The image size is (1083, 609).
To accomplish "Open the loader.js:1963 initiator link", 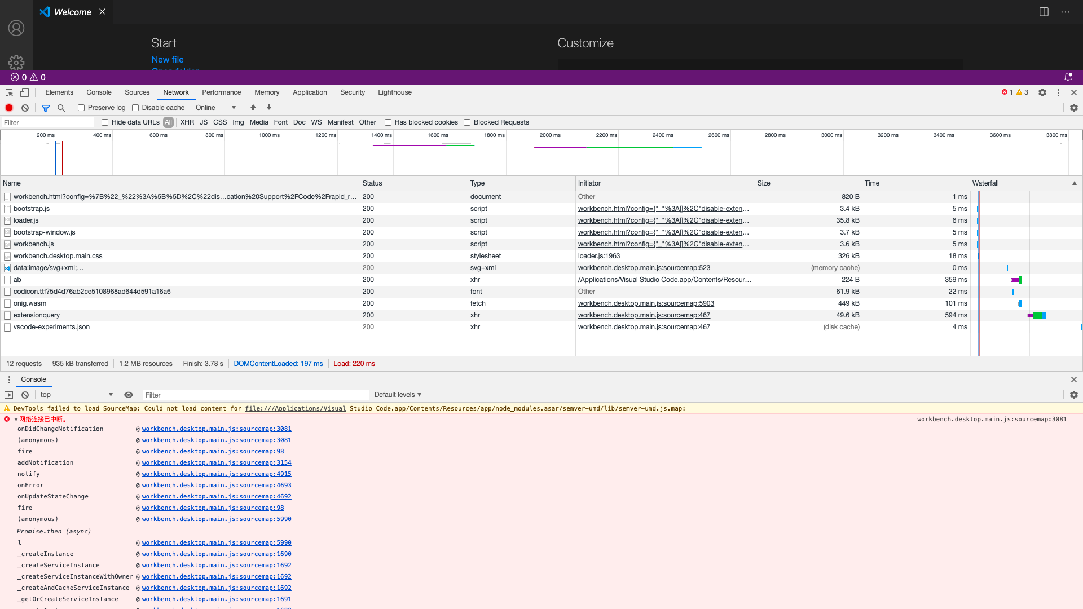I will [598, 256].
